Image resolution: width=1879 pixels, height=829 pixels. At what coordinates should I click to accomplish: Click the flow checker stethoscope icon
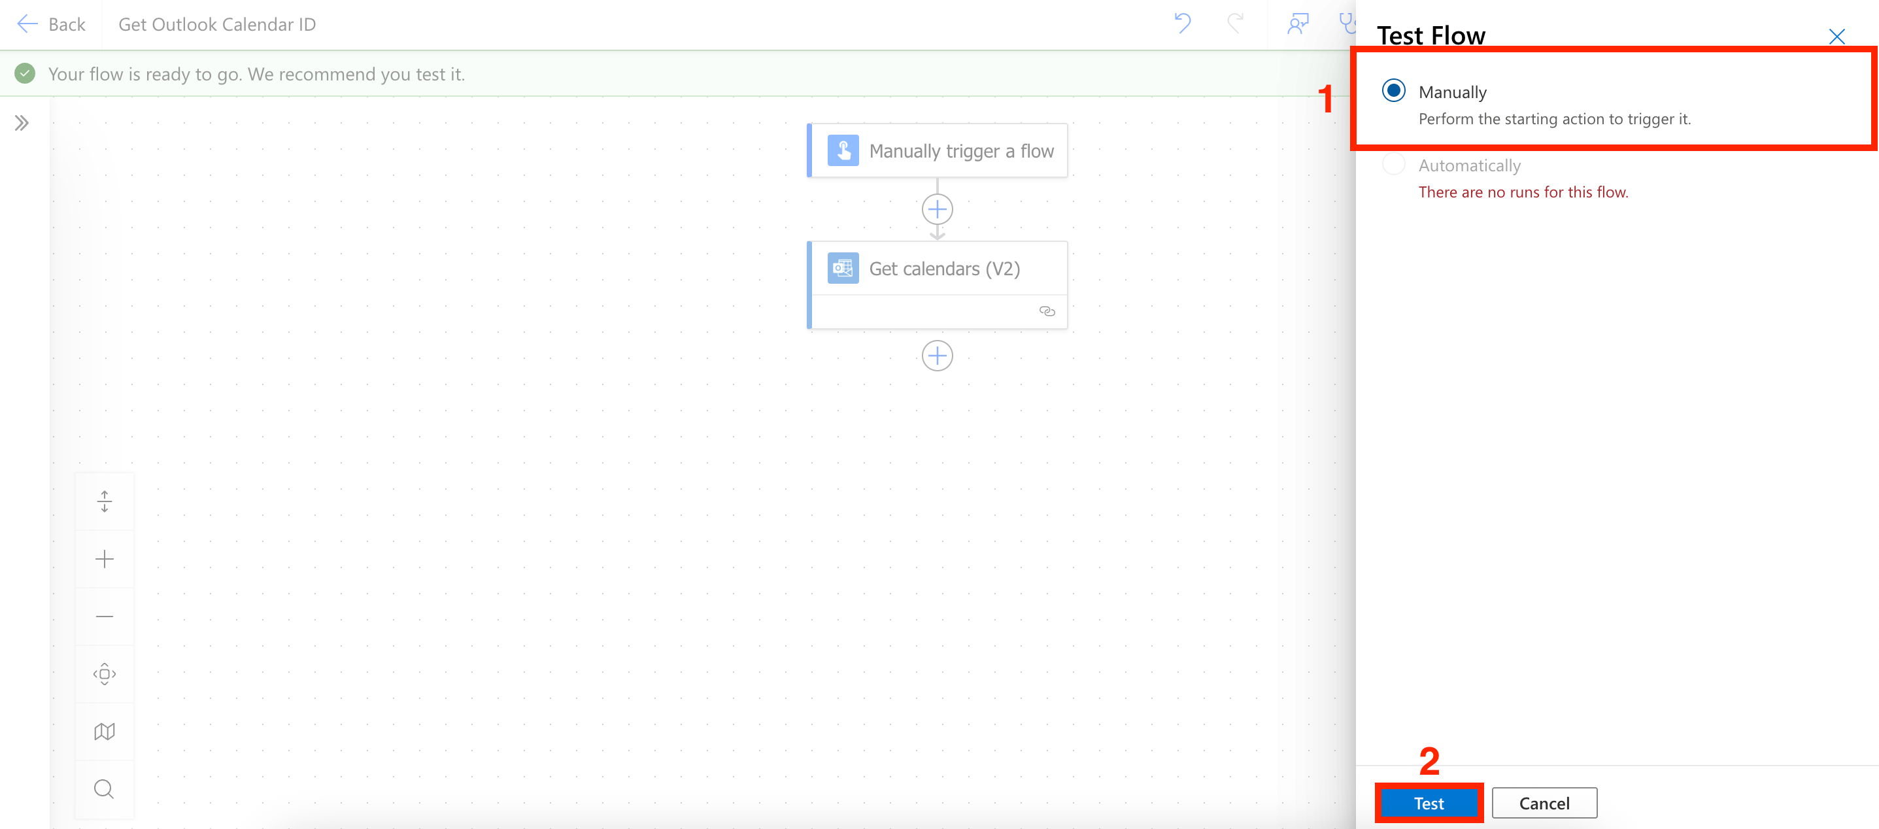point(1347,24)
